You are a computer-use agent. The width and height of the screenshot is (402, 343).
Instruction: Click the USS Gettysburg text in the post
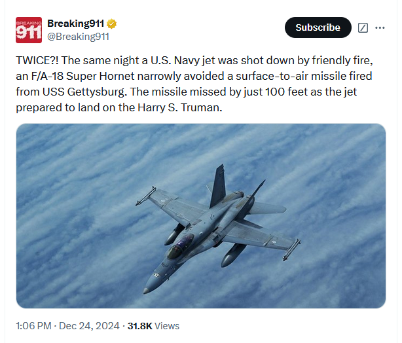point(83,92)
